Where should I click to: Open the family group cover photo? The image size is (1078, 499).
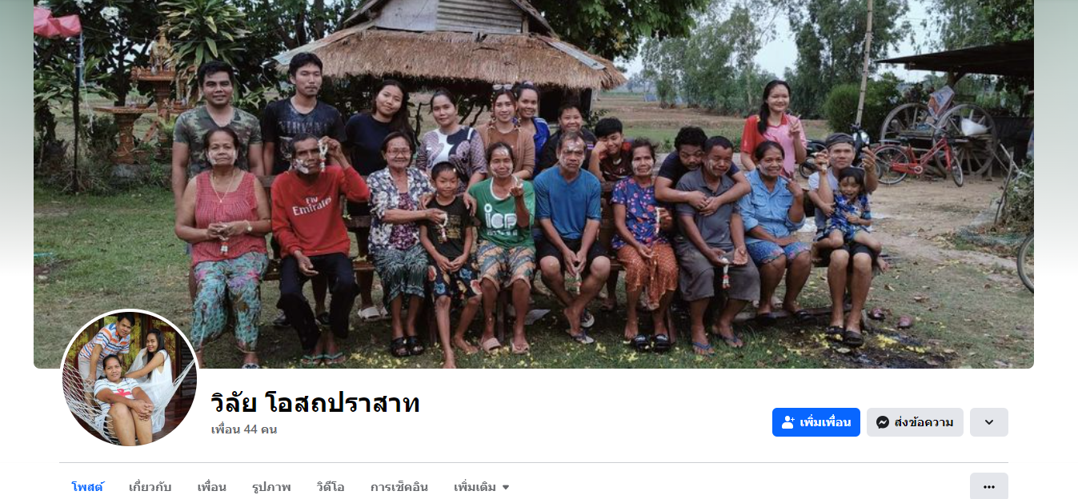point(534,184)
